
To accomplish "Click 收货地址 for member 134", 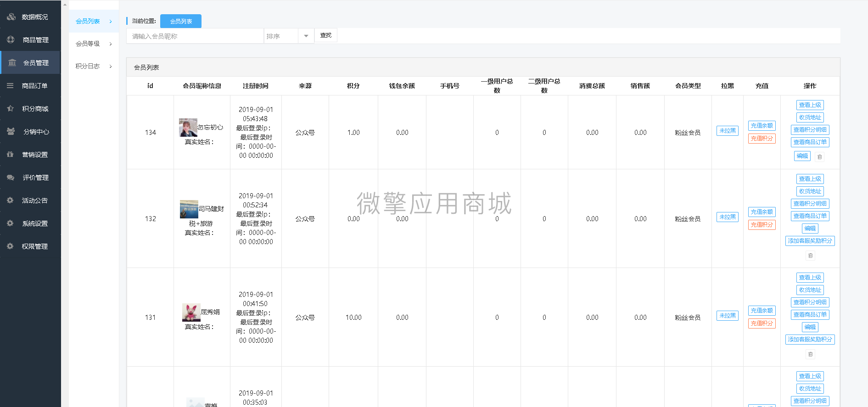I will 810,117.
